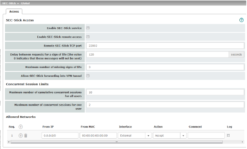Viewport: 247px width, 149px height.
Task: Click the Seq. column header
Action: (x=12, y=127)
